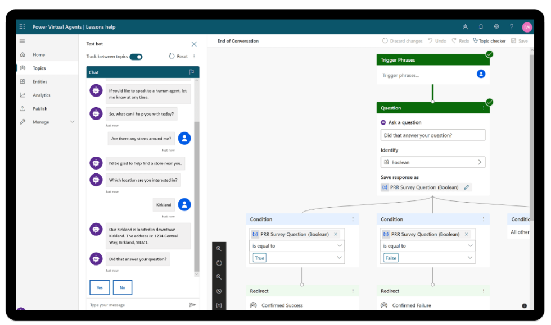Click the Yes button in the chat
The width and height of the screenshot is (551, 325).
(100, 287)
